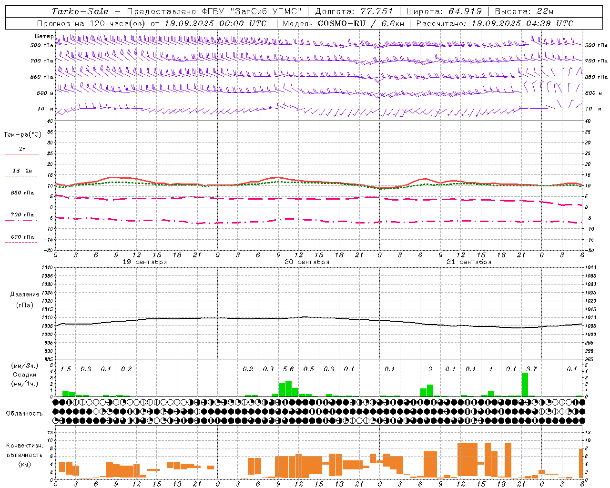Viewport: 610px width, 488px height.
Task: Click the Тем-ра(°C) axis title
Action: point(22,135)
